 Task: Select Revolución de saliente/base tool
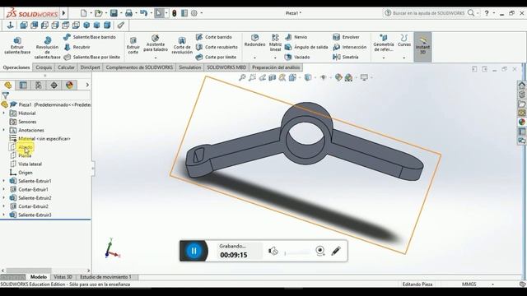(x=48, y=48)
